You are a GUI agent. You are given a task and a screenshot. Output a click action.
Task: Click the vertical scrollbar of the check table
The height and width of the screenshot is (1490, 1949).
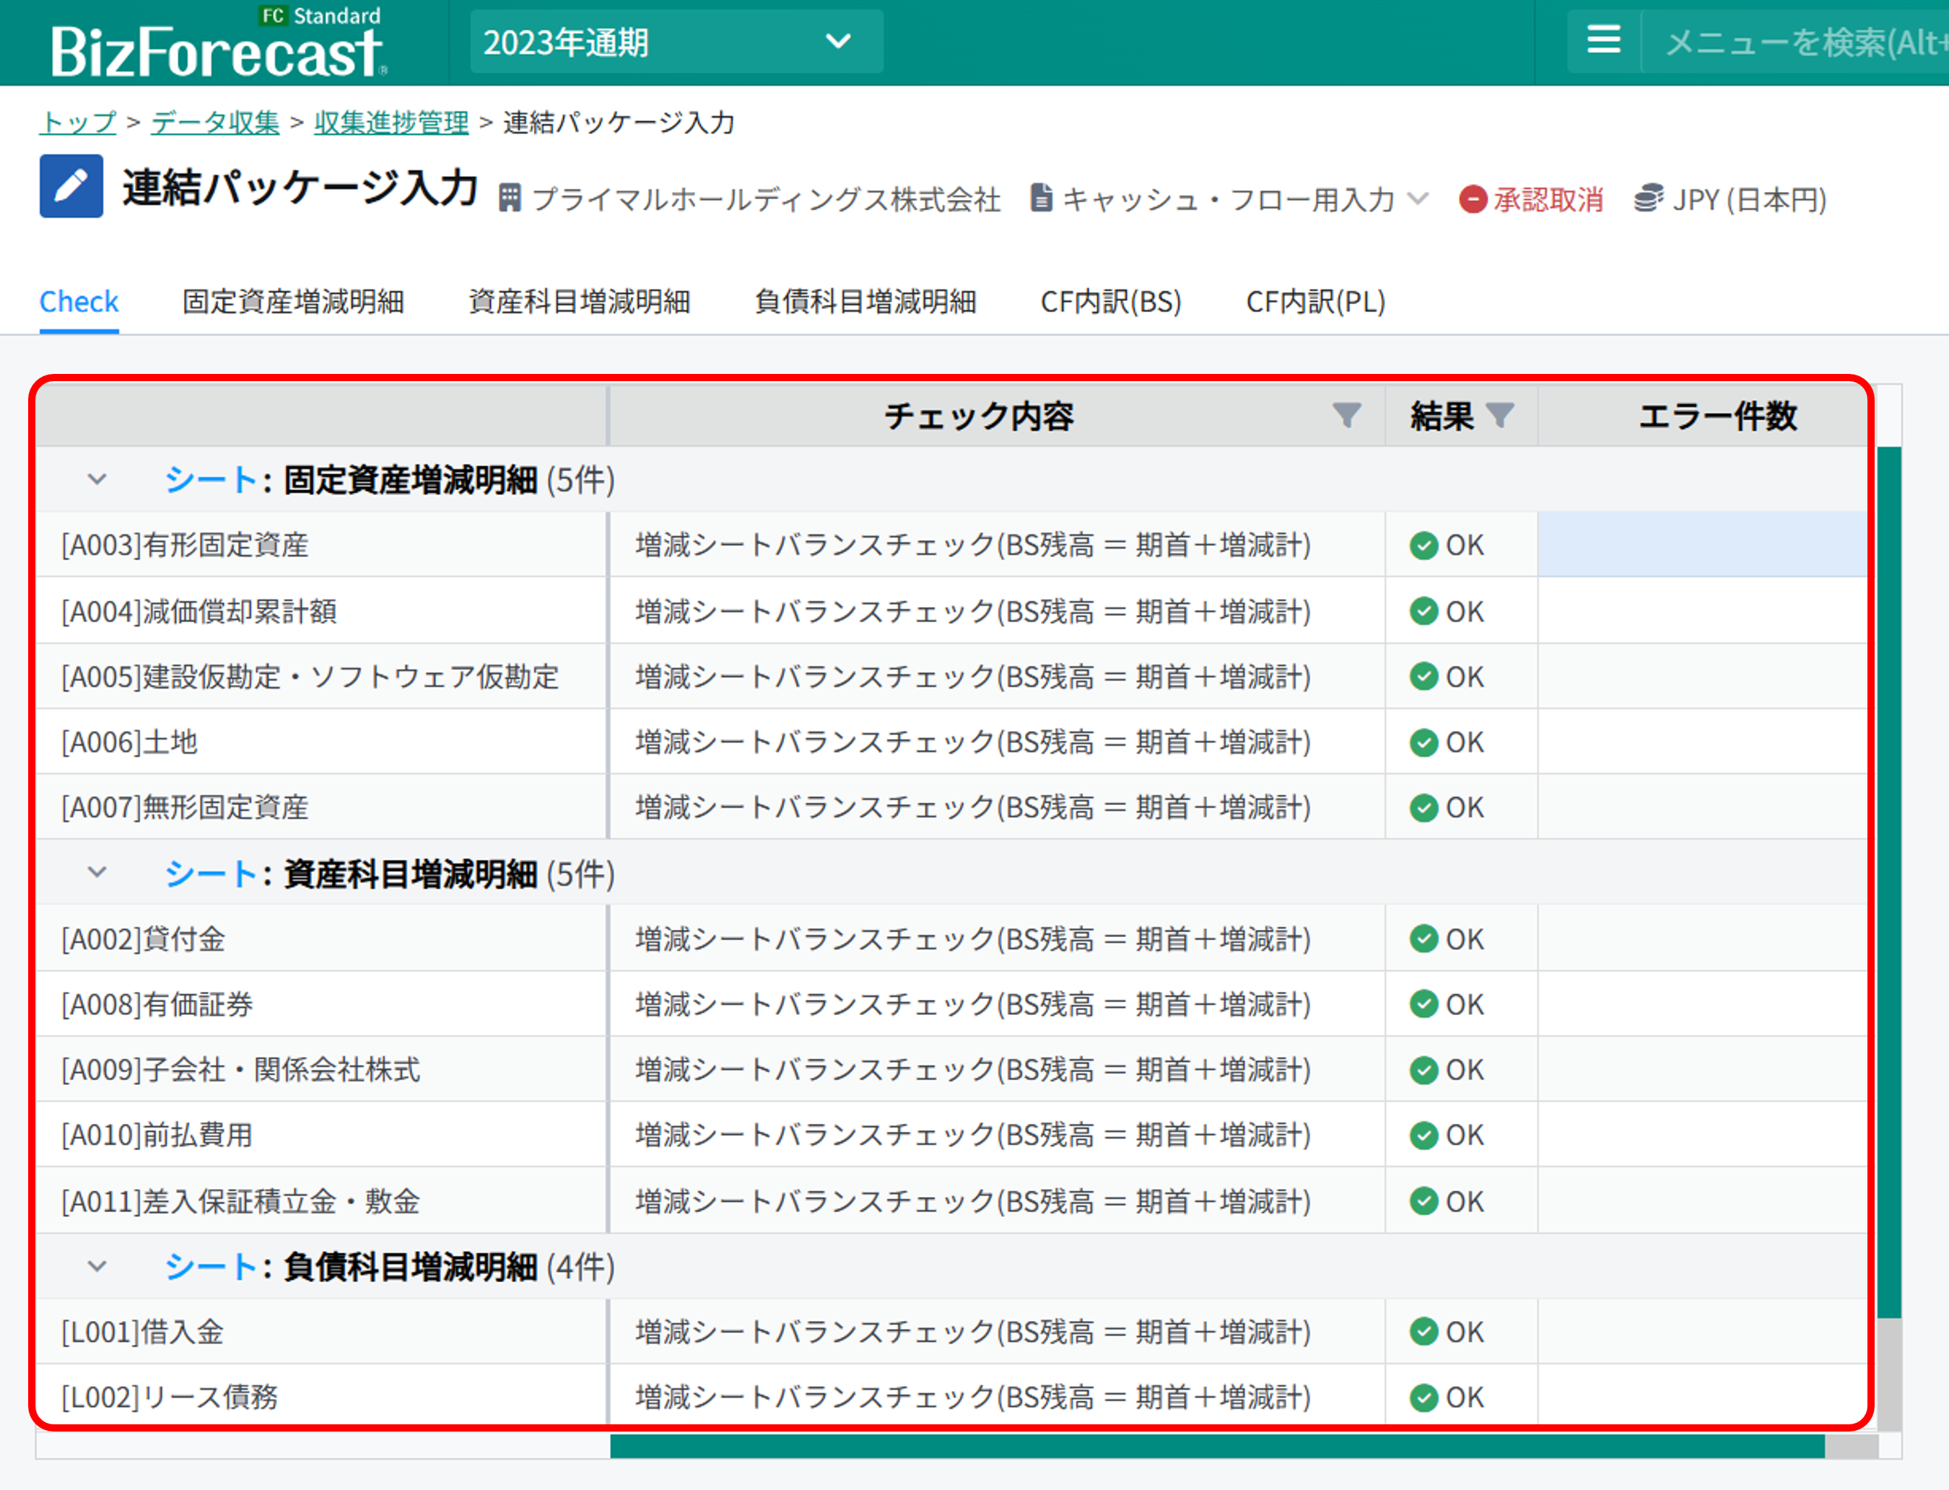pos(1888,887)
